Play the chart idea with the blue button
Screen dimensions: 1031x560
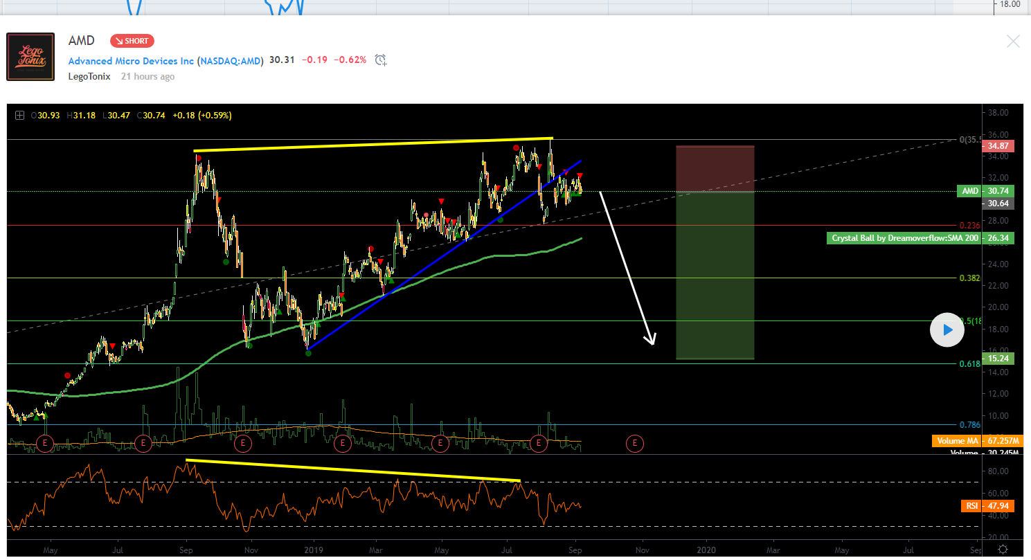[947, 330]
